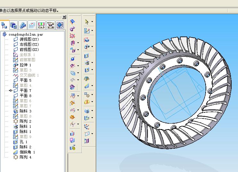Click the 草图 9 sketch entry
238x172 pixels.
pyautogui.click(x=26, y=137)
